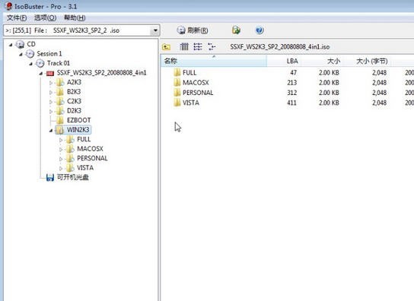This screenshot has height=301, width=414.
Task: Click the SSXF_WS2K3_SP2_20080808_4in1.iso path text
Action: (x=279, y=47)
